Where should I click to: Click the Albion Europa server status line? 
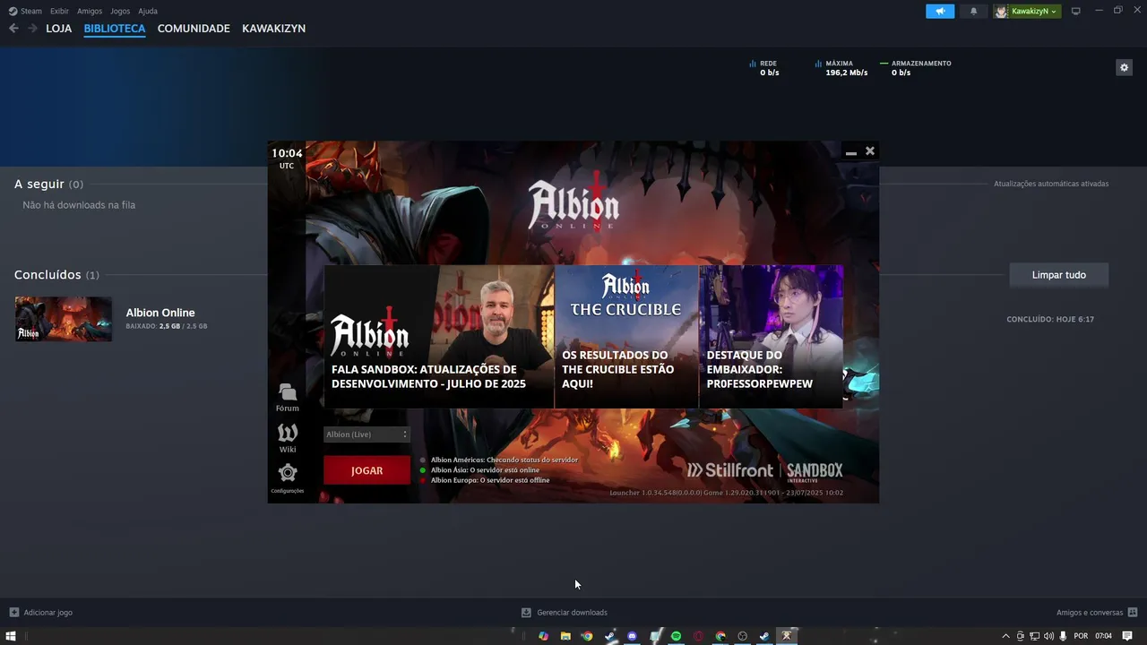[490, 480]
